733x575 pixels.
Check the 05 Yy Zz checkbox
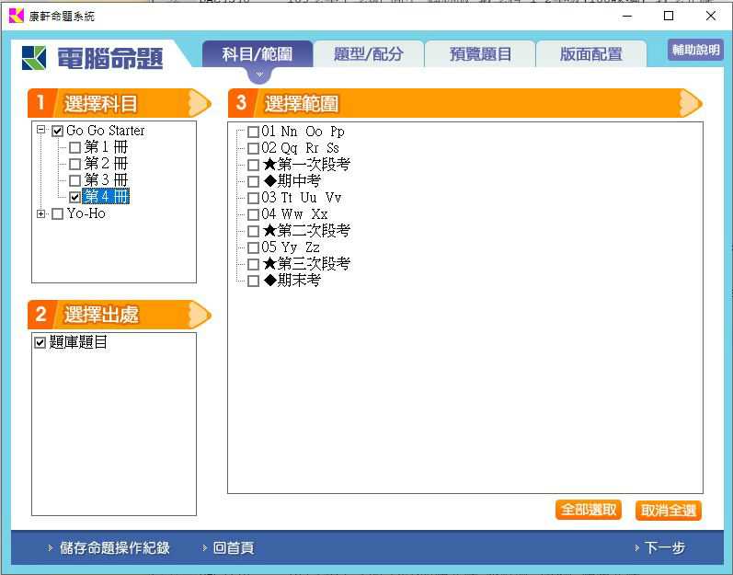253,247
